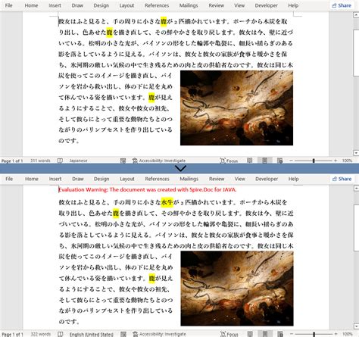359x337 pixels.
Task: Toggle Focus mode in the lower window
Action: click(x=229, y=334)
